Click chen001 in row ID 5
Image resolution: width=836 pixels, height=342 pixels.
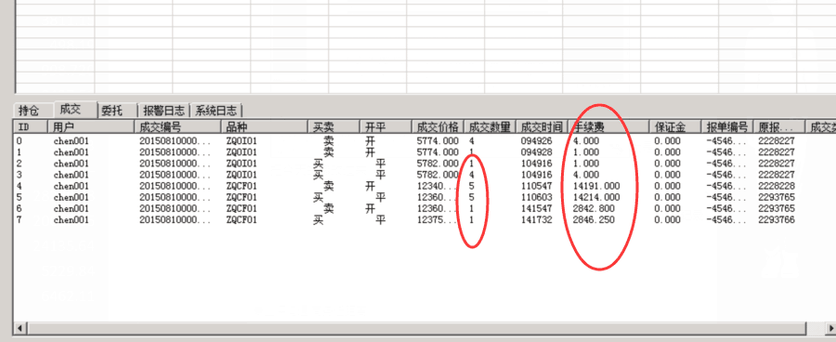(72, 197)
